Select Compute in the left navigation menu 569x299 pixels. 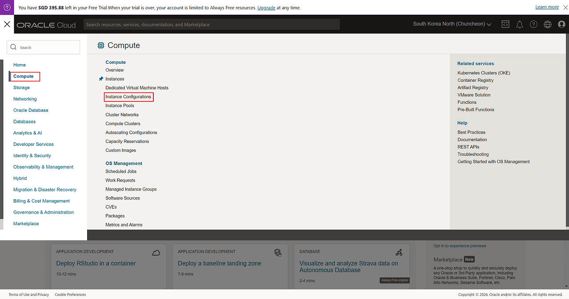[24, 77]
